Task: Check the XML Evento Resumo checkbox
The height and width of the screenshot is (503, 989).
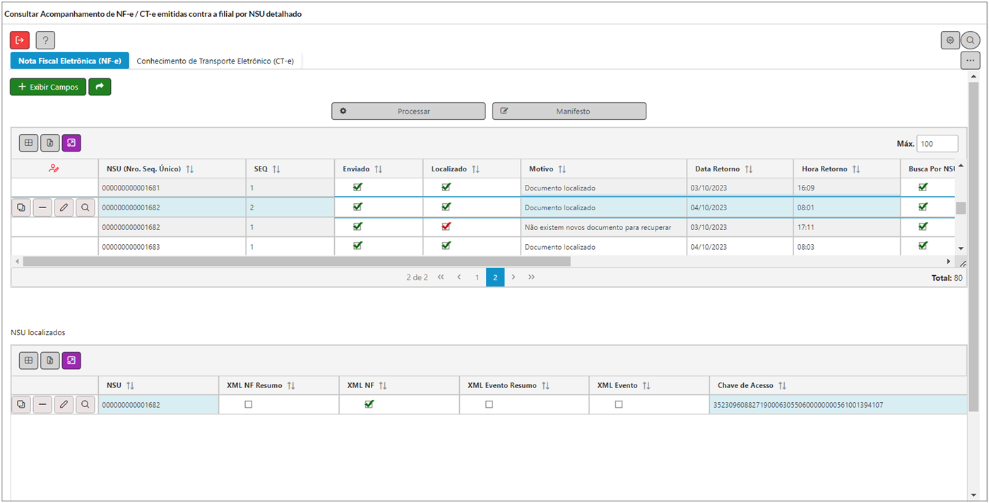Action: point(489,404)
